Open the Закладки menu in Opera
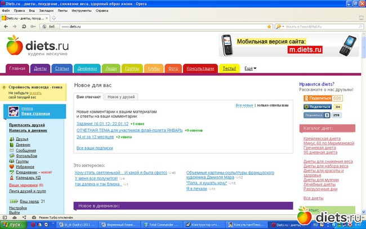This screenshot has height=229, width=366. (48, 11)
